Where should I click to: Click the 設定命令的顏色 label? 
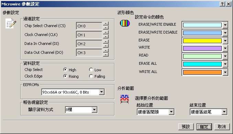click(x=149, y=17)
